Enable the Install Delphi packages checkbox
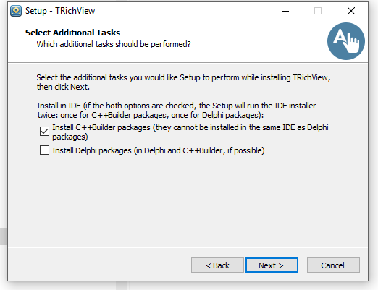378x290 pixels. pyautogui.click(x=44, y=150)
